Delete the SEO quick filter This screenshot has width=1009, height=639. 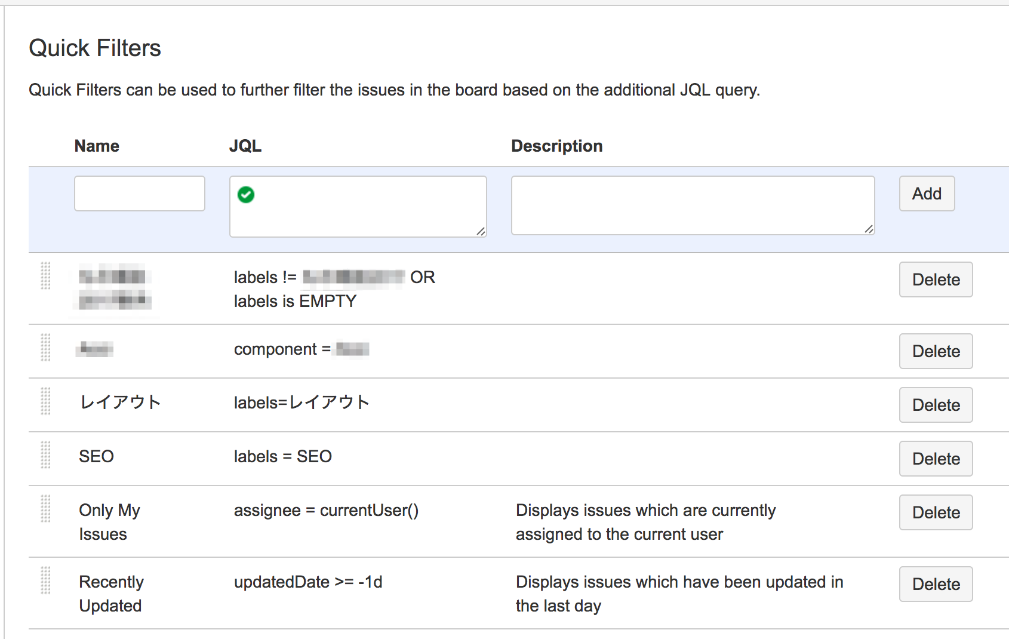(x=935, y=459)
